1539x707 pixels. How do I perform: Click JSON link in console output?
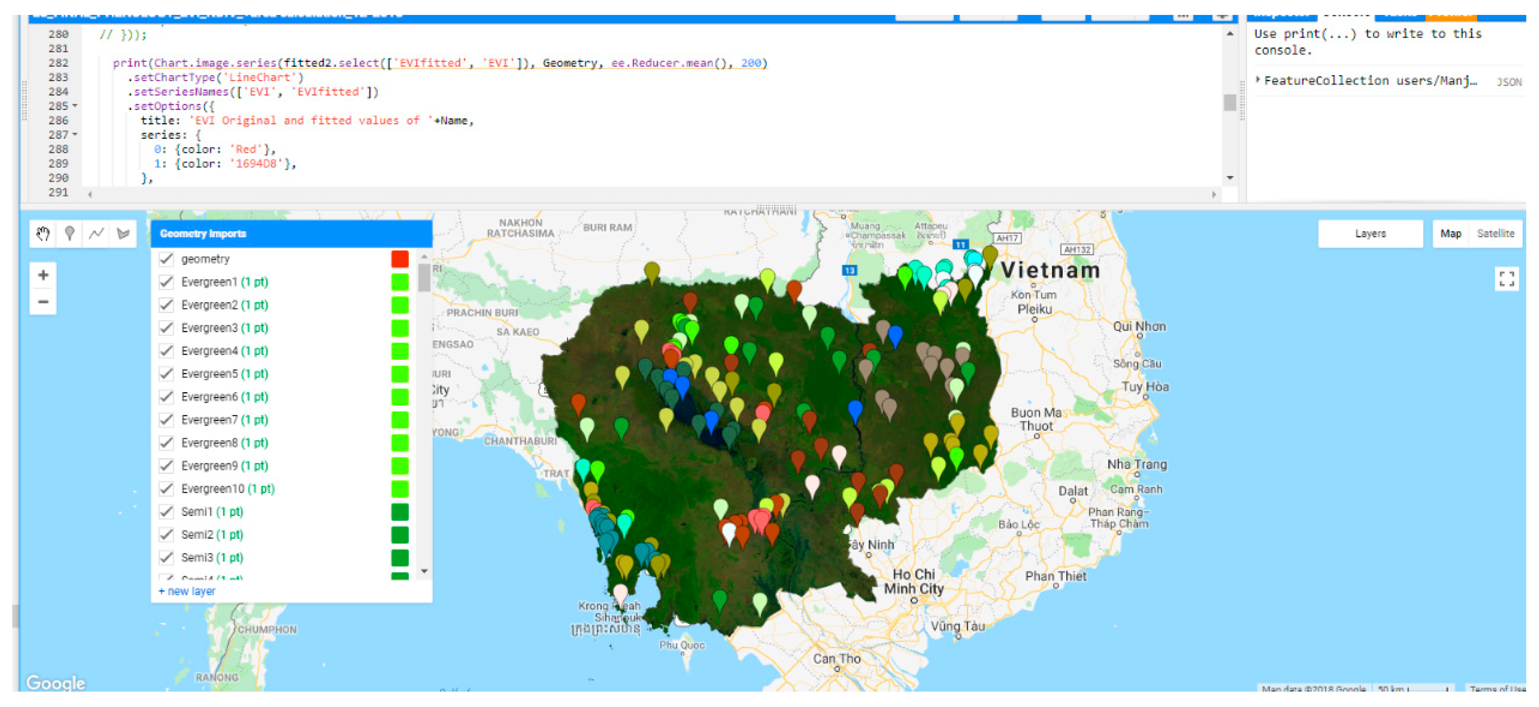(1509, 82)
